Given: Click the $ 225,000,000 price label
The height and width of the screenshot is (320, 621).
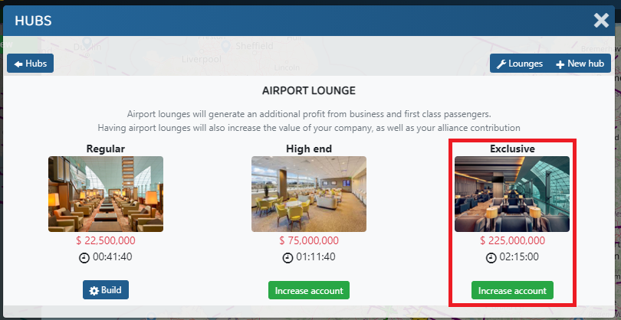Looking at the screenshot, I should tap(512, 240).
